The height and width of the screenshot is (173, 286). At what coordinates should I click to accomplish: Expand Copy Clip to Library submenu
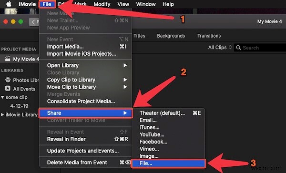click(x=85, y=80)
